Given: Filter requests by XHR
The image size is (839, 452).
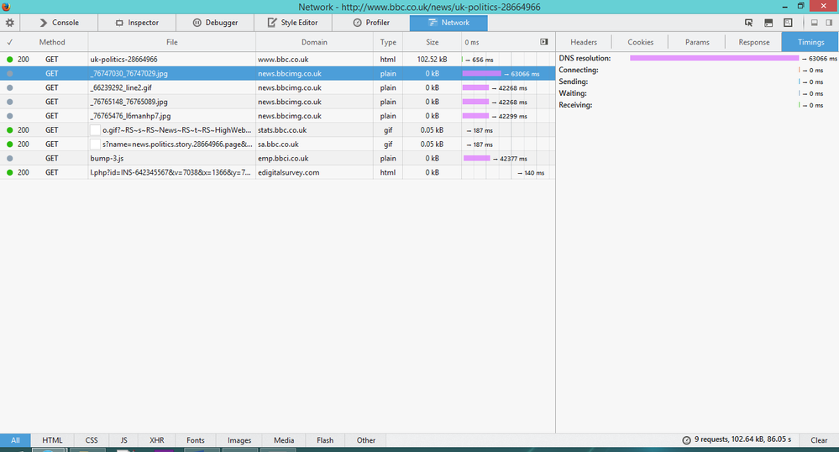Looking at the screenshot, I should (157, 440).
